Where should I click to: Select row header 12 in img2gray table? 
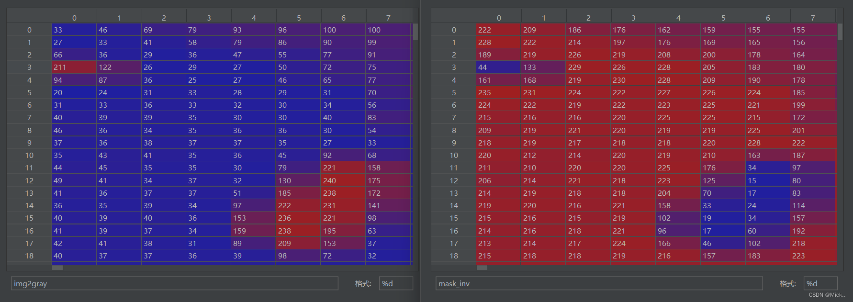pos(29,180)
